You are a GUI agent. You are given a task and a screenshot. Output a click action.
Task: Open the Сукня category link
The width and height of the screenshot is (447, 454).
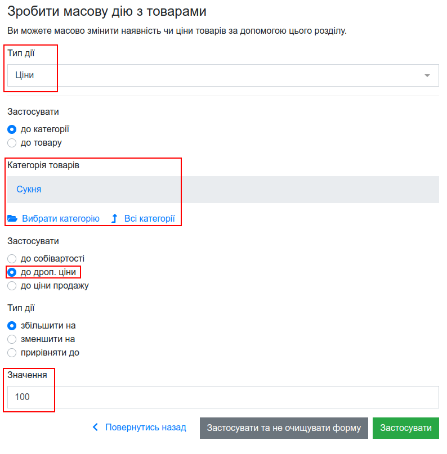(x=29, y=190)
